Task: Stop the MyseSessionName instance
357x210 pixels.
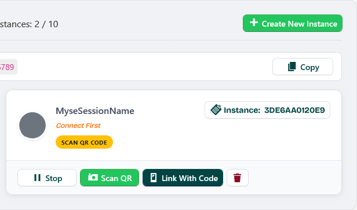Action: click(x=47, y=178)
